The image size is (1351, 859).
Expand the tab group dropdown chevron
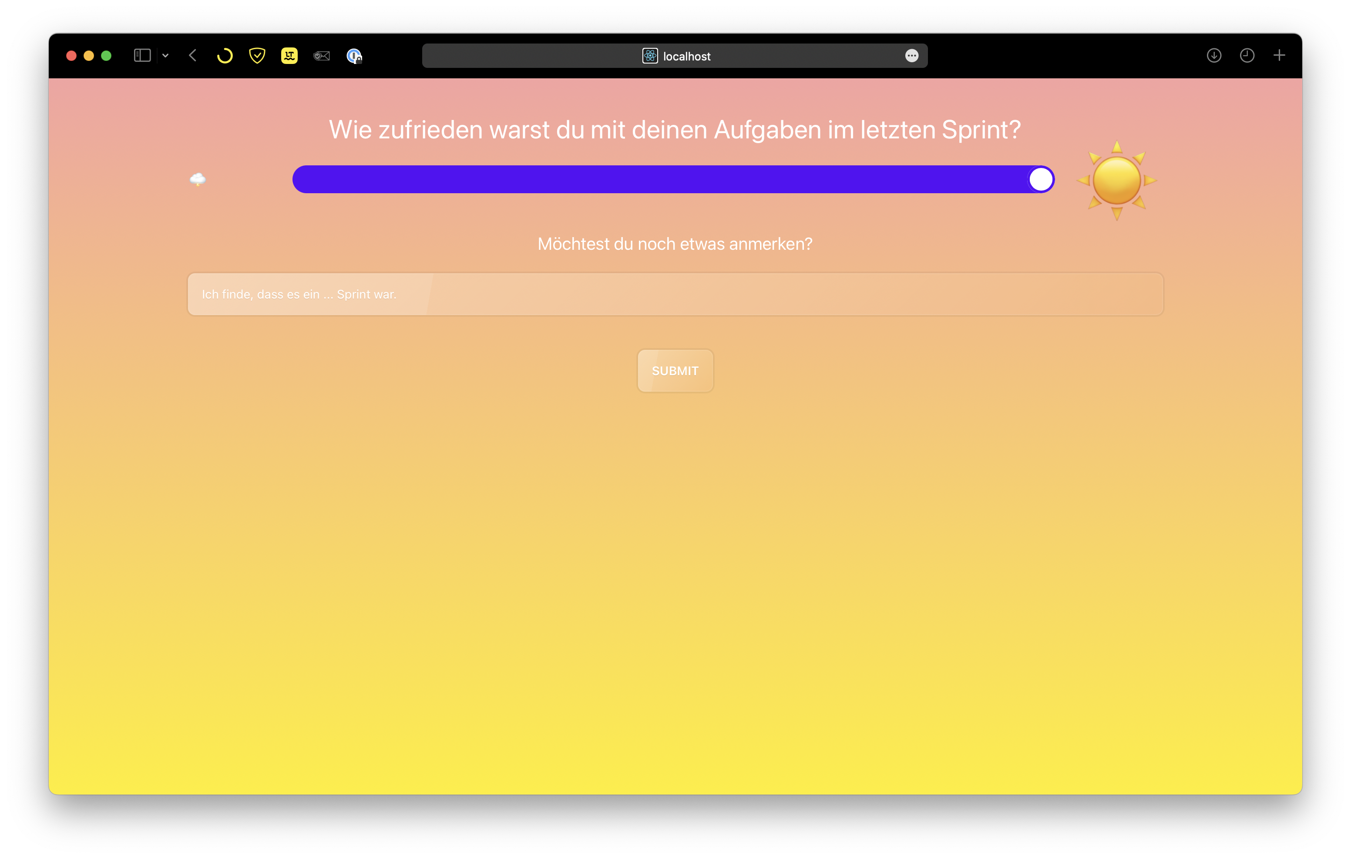point(165,56)
